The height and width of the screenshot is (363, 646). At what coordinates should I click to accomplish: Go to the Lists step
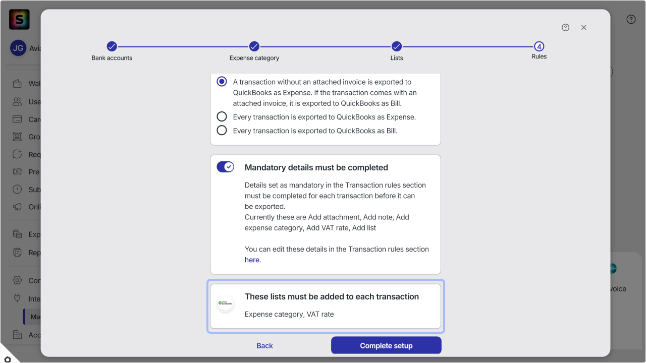coord(397,46)
